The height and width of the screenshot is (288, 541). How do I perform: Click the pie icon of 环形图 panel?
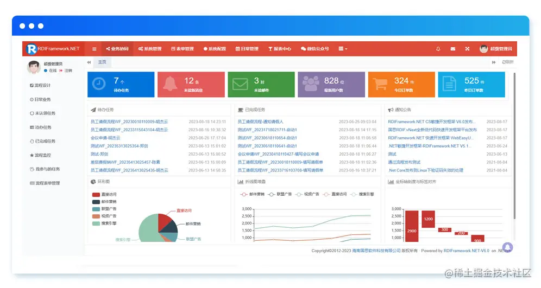(x=93, y=182)
